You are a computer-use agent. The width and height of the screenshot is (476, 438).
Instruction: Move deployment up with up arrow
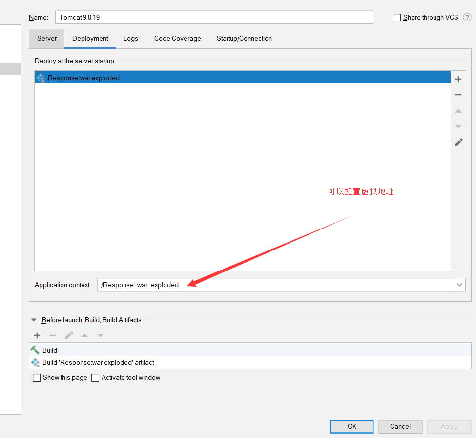pyautogui.click(x=458, y=111)
